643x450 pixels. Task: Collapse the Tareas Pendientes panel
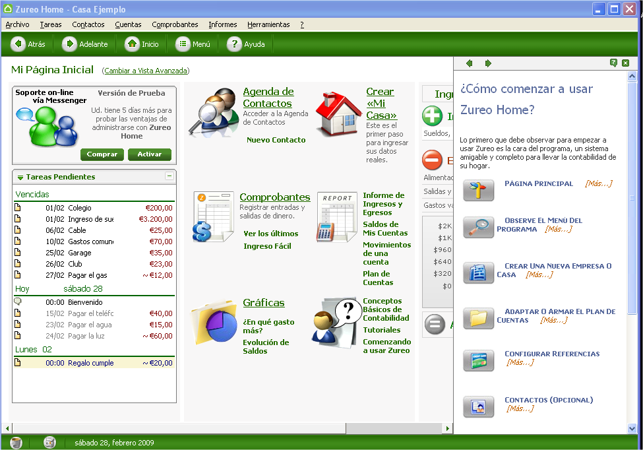pos(169,176)
